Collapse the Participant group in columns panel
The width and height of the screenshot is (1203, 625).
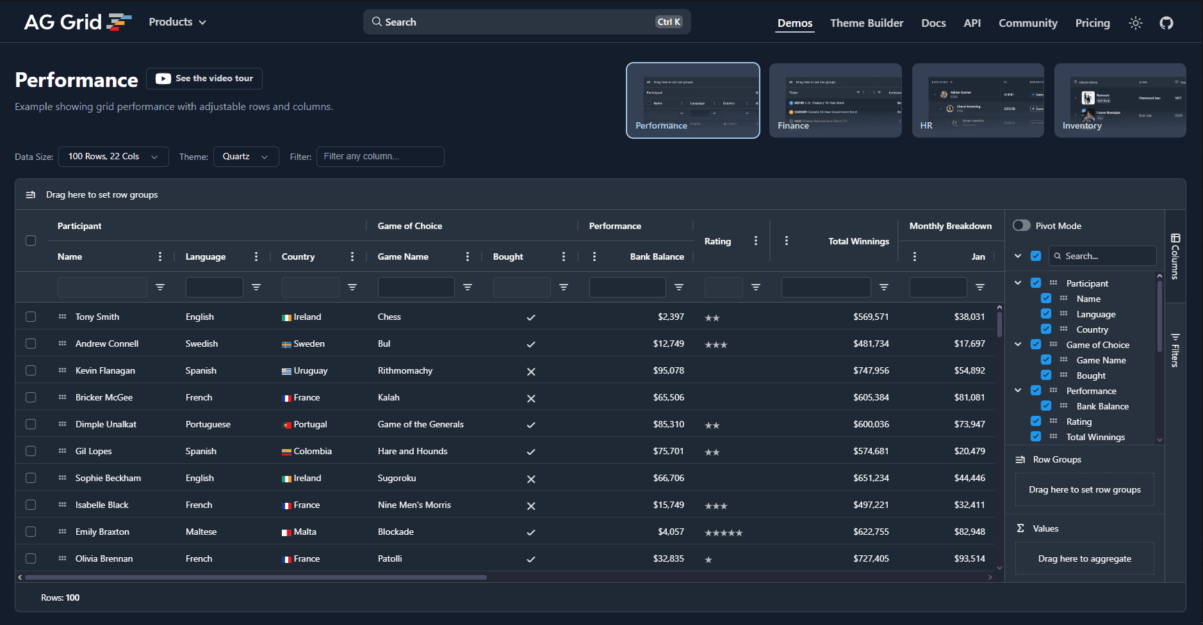click(x=1018, y=283)
